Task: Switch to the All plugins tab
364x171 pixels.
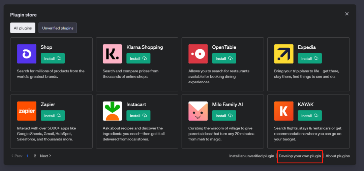Action: tap(23, 28)
